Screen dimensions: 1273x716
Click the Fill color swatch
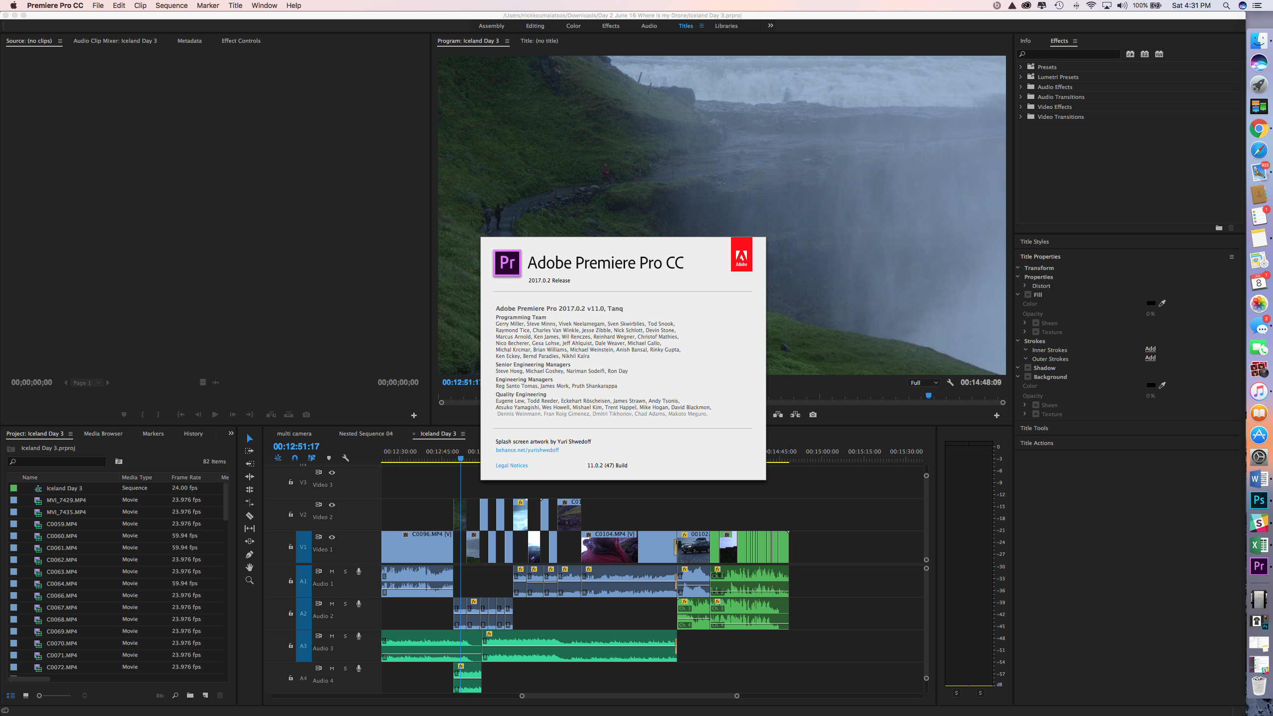(x=1151, y=303)
